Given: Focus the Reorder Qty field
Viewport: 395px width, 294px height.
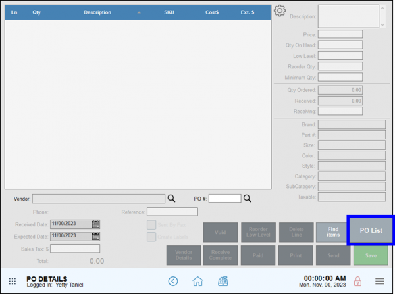Looking at the screenshot, I should click(x=340, y=66).
